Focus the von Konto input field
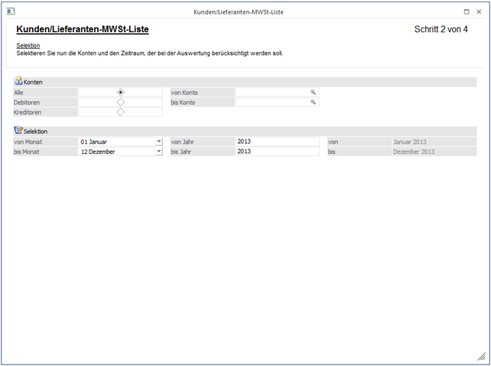491x366 pixels. coord(272,92)
